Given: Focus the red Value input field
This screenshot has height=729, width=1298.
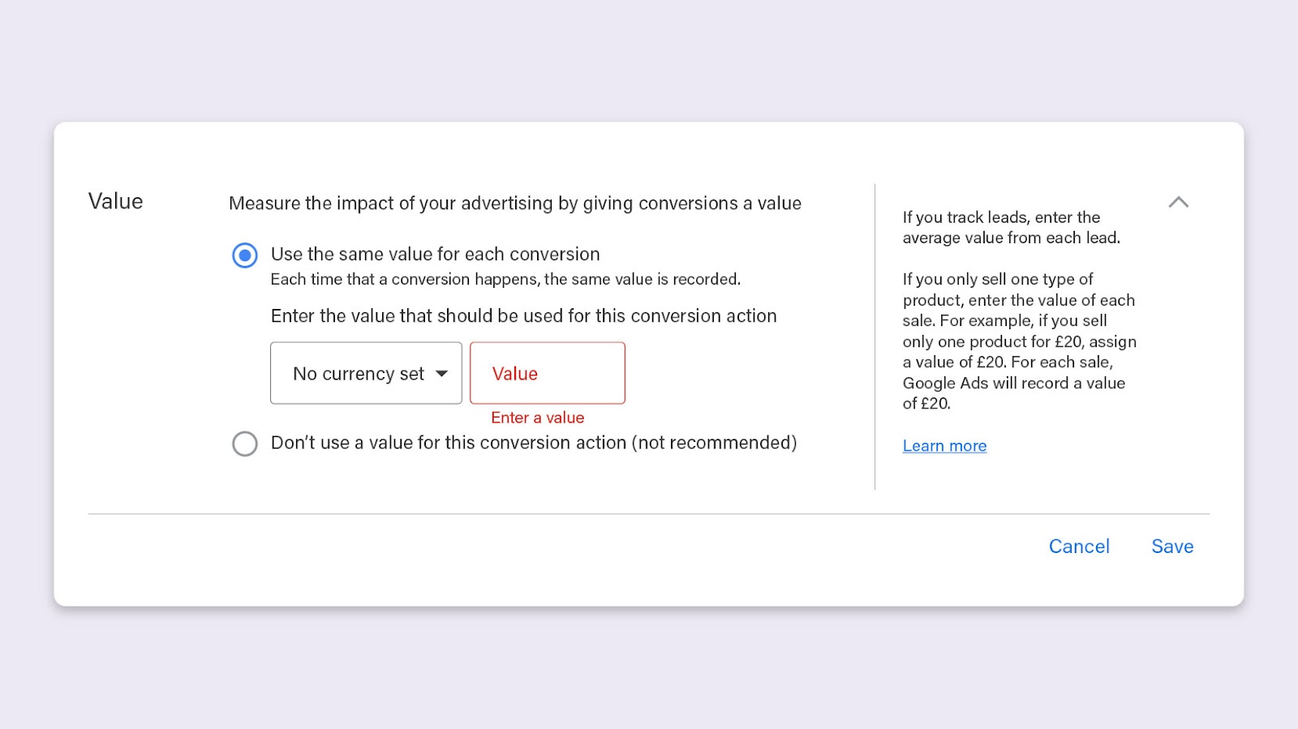Looking at the screenshot, I should coord(548,373).
